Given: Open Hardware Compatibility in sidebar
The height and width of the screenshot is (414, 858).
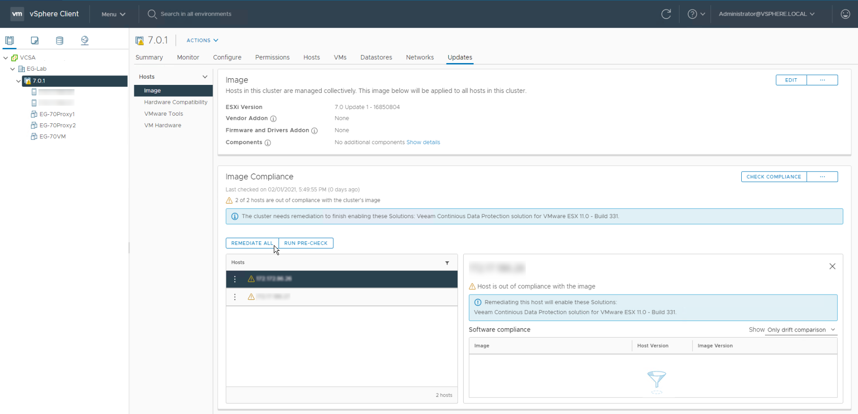Looking at the screenshot, I should point(176,102).
